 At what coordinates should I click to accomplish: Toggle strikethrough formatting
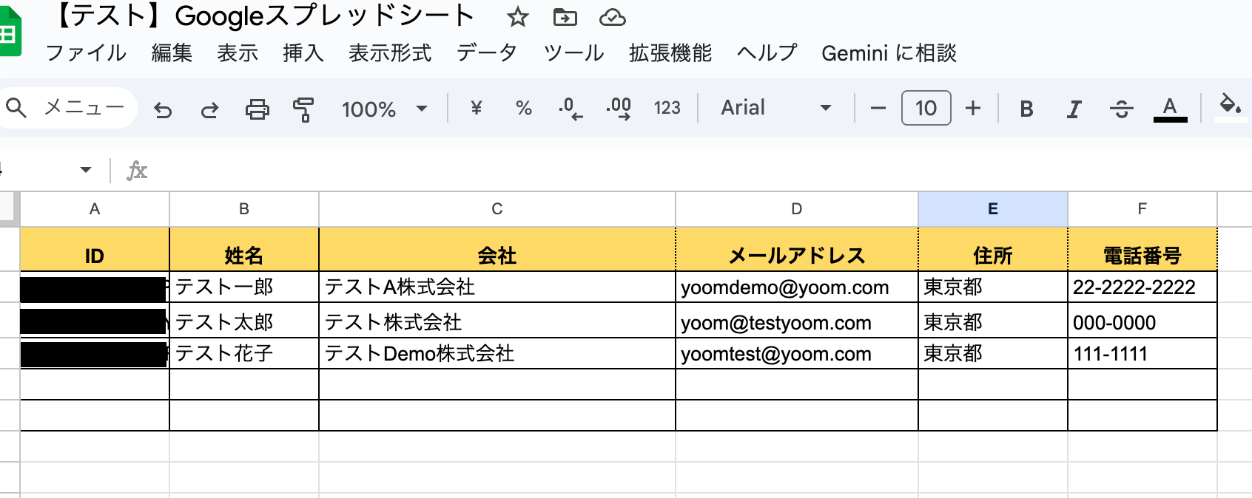click(x=1122, y=109)
